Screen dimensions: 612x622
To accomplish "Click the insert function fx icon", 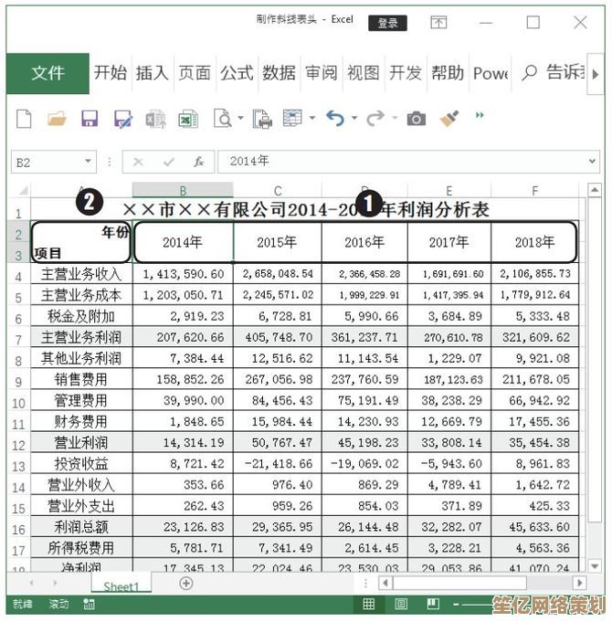I will [x=198, y=162].
